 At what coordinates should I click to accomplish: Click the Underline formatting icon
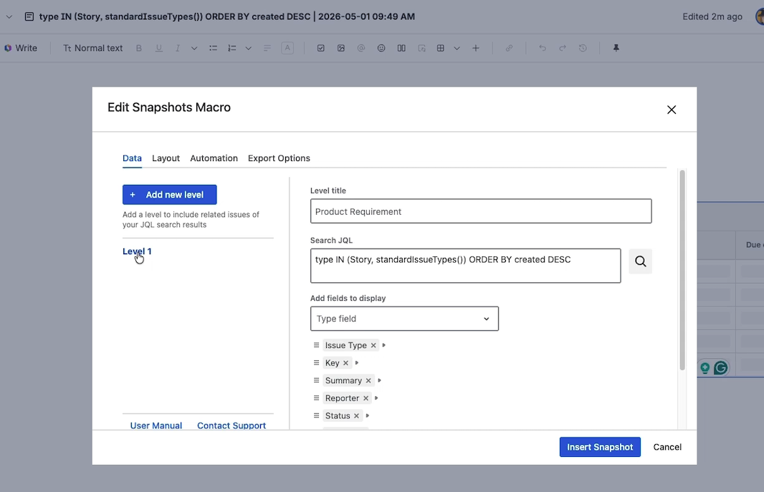click(x=159, y=48)
